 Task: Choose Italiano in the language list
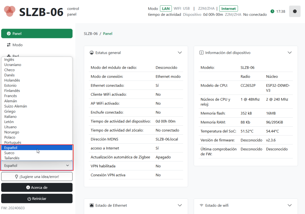pyautogui.click(x=11, y=117)
